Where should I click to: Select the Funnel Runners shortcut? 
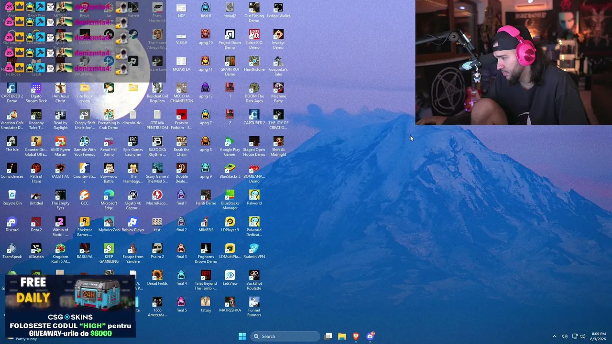click(x=254, y=307)
